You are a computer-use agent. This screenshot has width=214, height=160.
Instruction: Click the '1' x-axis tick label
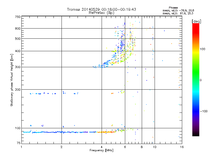[x=21, y=147]
